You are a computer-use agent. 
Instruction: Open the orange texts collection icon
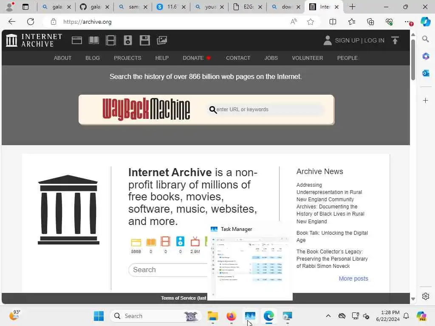[151, 242]
